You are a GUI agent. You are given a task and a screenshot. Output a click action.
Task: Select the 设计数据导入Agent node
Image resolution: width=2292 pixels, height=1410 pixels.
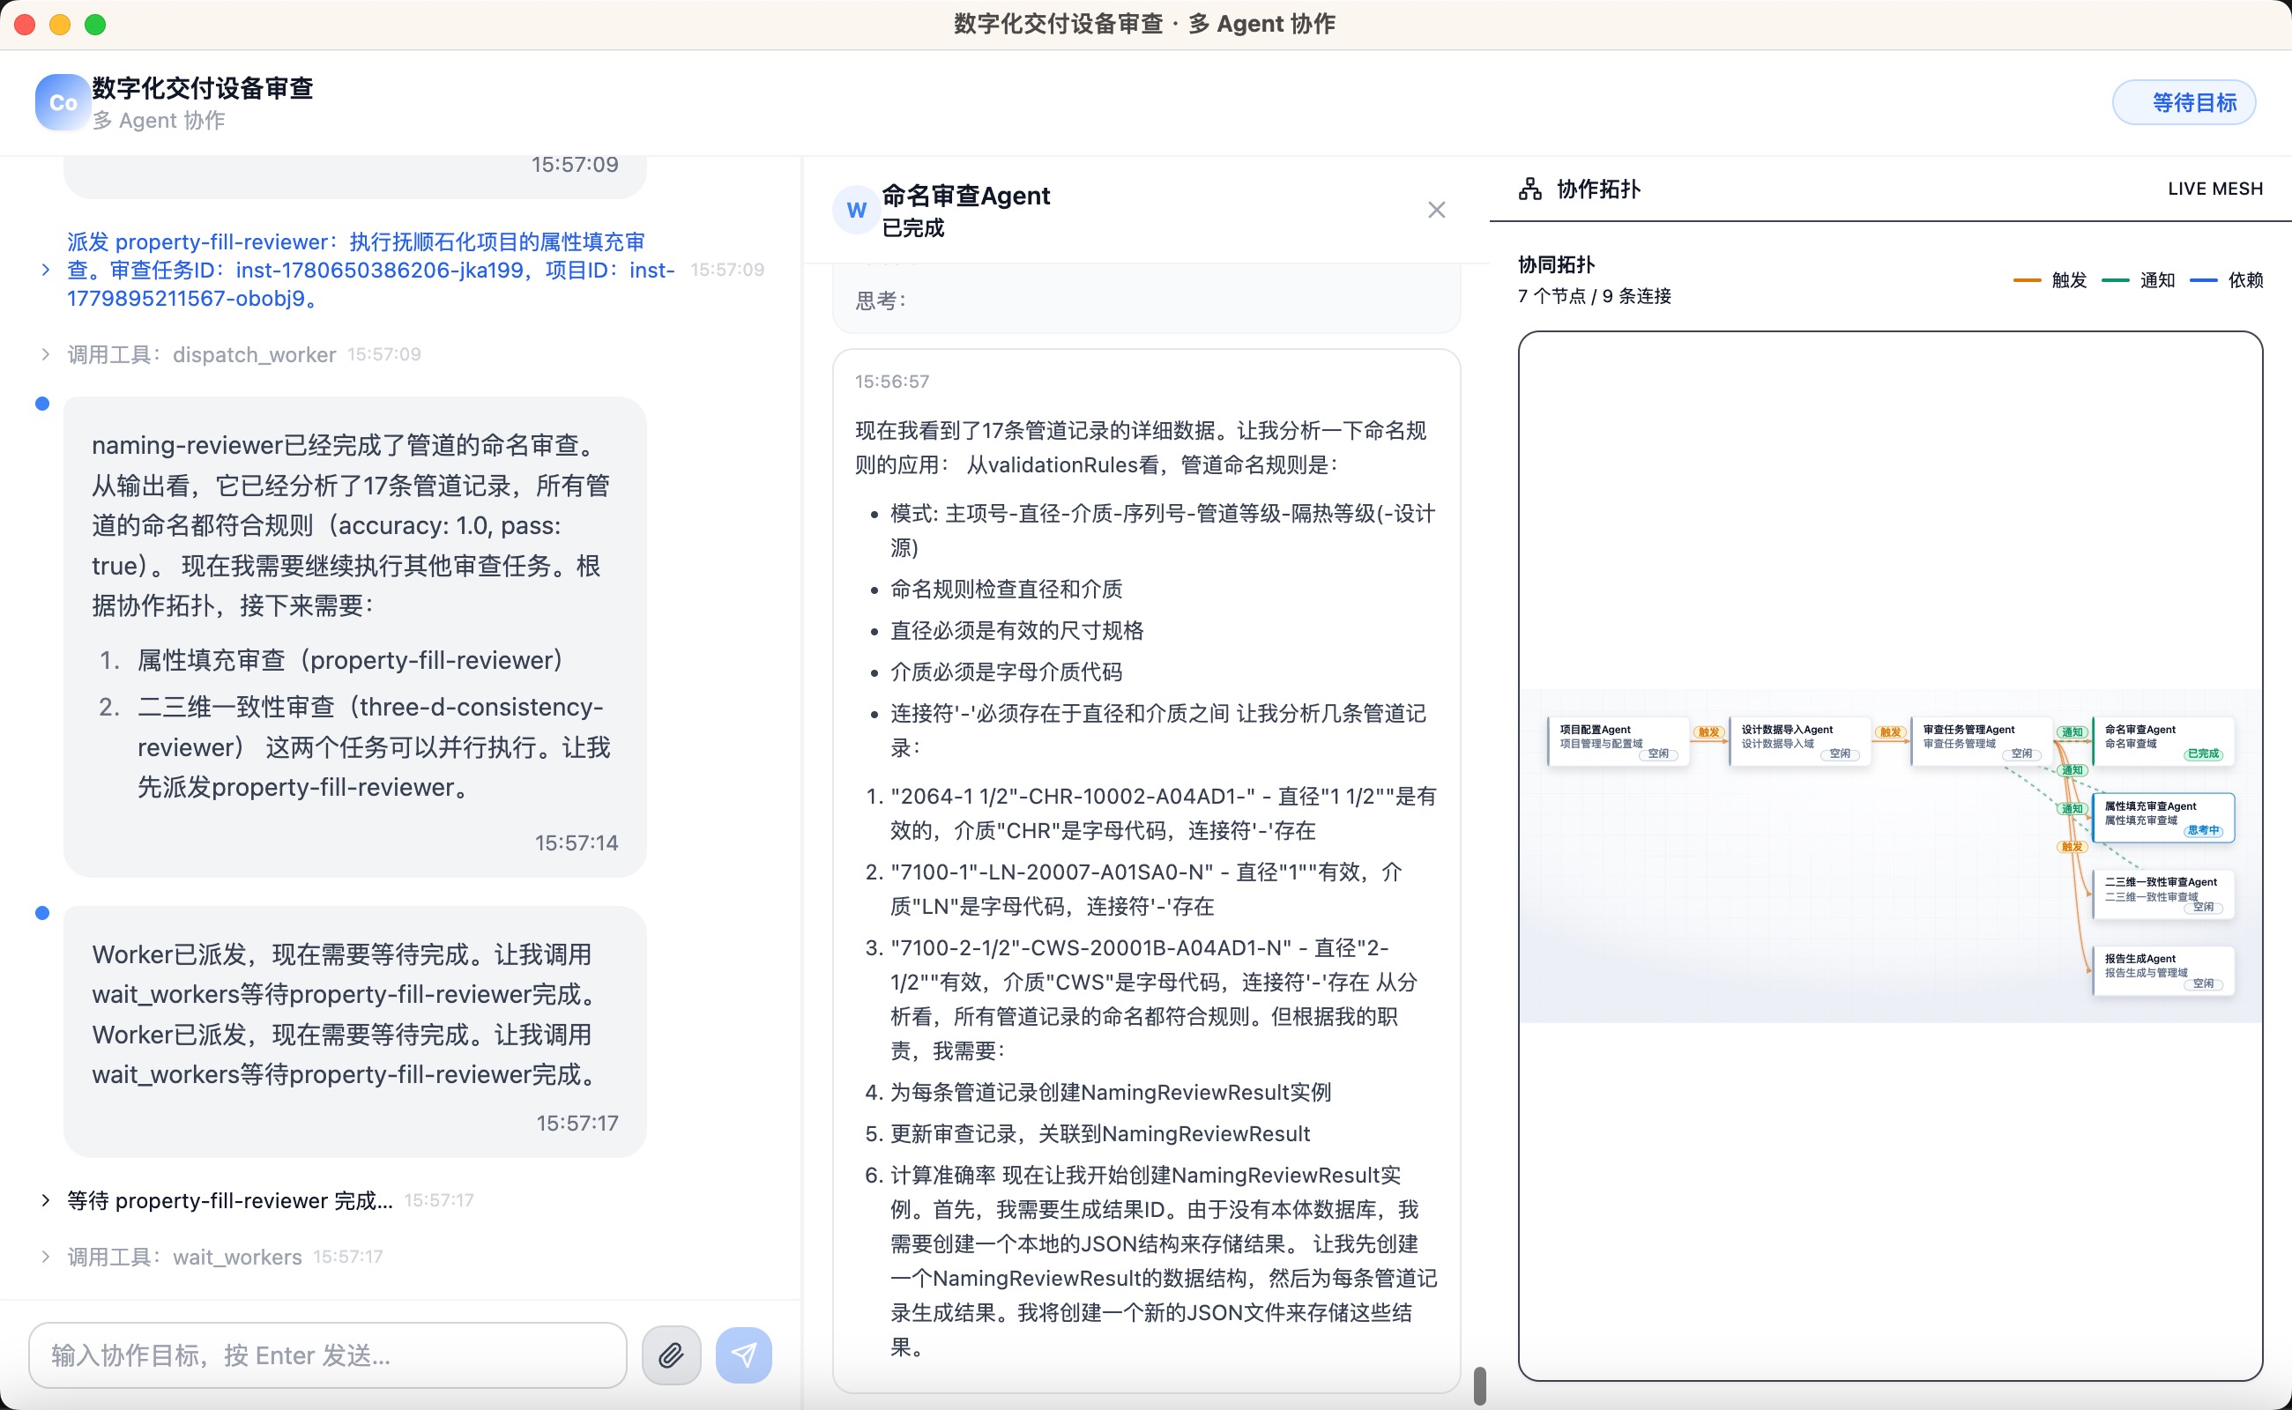point(1800,741)
